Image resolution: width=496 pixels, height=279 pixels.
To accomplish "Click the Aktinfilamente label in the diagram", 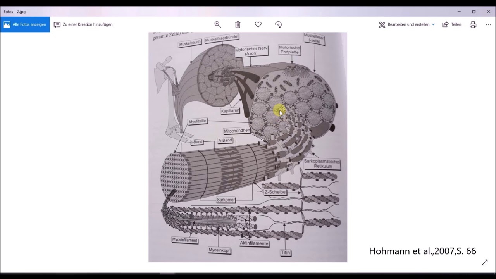I will pos(254,243).
